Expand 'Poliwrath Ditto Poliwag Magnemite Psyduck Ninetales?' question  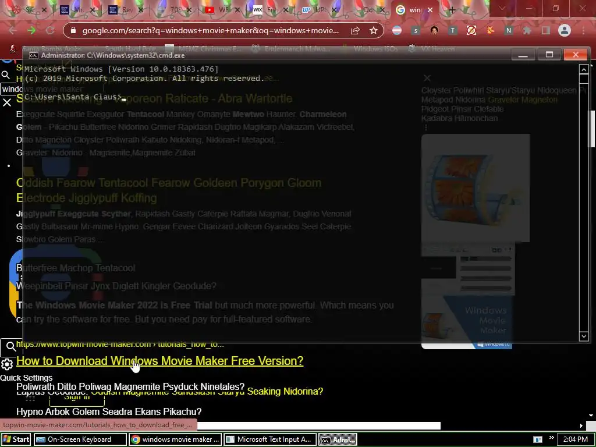point(130,387)
